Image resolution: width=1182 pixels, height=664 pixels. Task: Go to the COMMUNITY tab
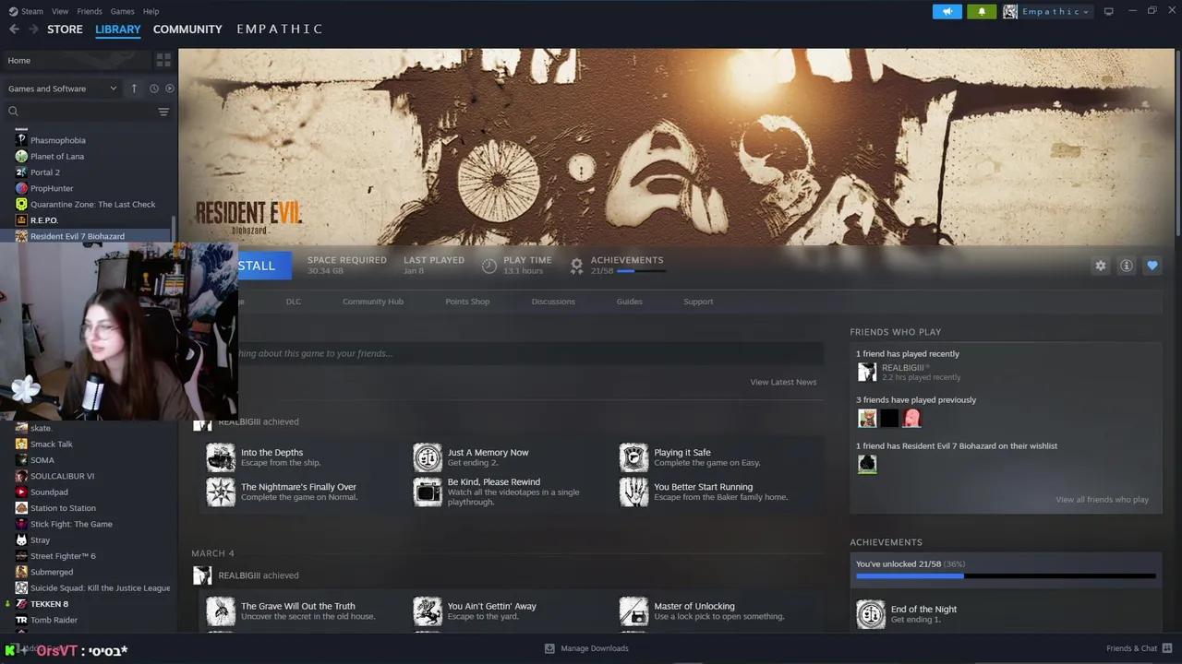click(x=187, y=30)
